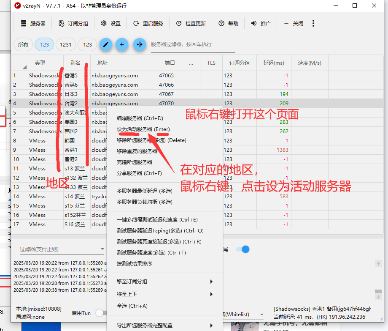Open Settings (设置) gear icon
Screen dimensions: 388x331
[104, 24]
